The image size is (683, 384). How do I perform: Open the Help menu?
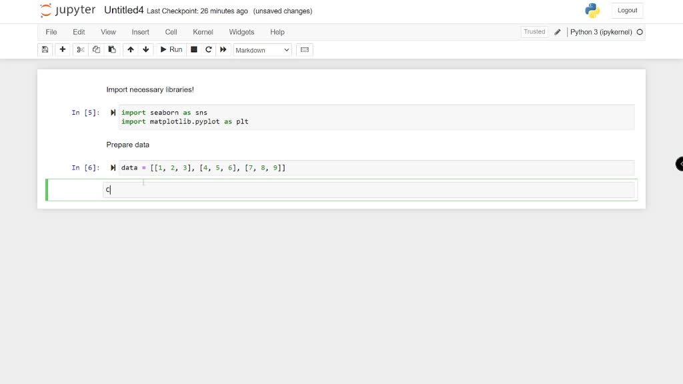(x=277, y=32)
